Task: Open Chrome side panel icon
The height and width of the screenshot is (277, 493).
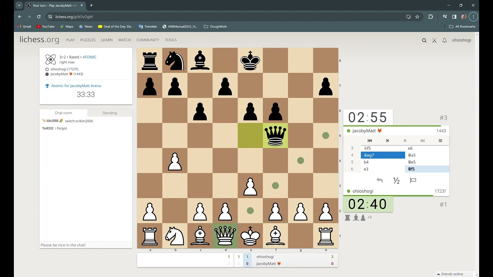Action: click(x=454, y=17)
